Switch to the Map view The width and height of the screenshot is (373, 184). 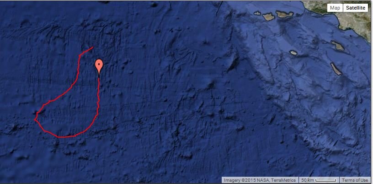coord(335,8)
